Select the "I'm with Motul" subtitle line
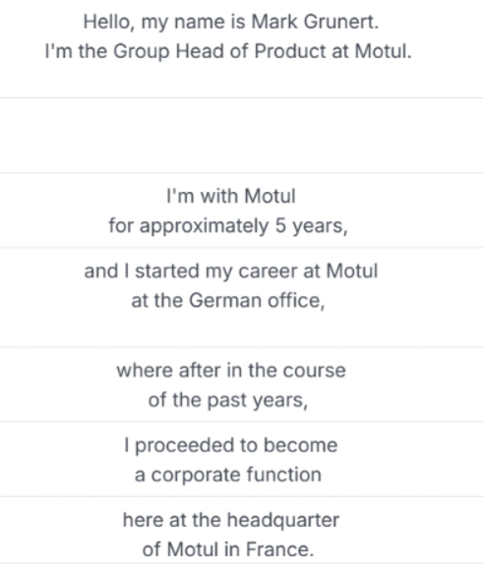The height and width of the screenshot is (566, 483). (x=231, y=196)
